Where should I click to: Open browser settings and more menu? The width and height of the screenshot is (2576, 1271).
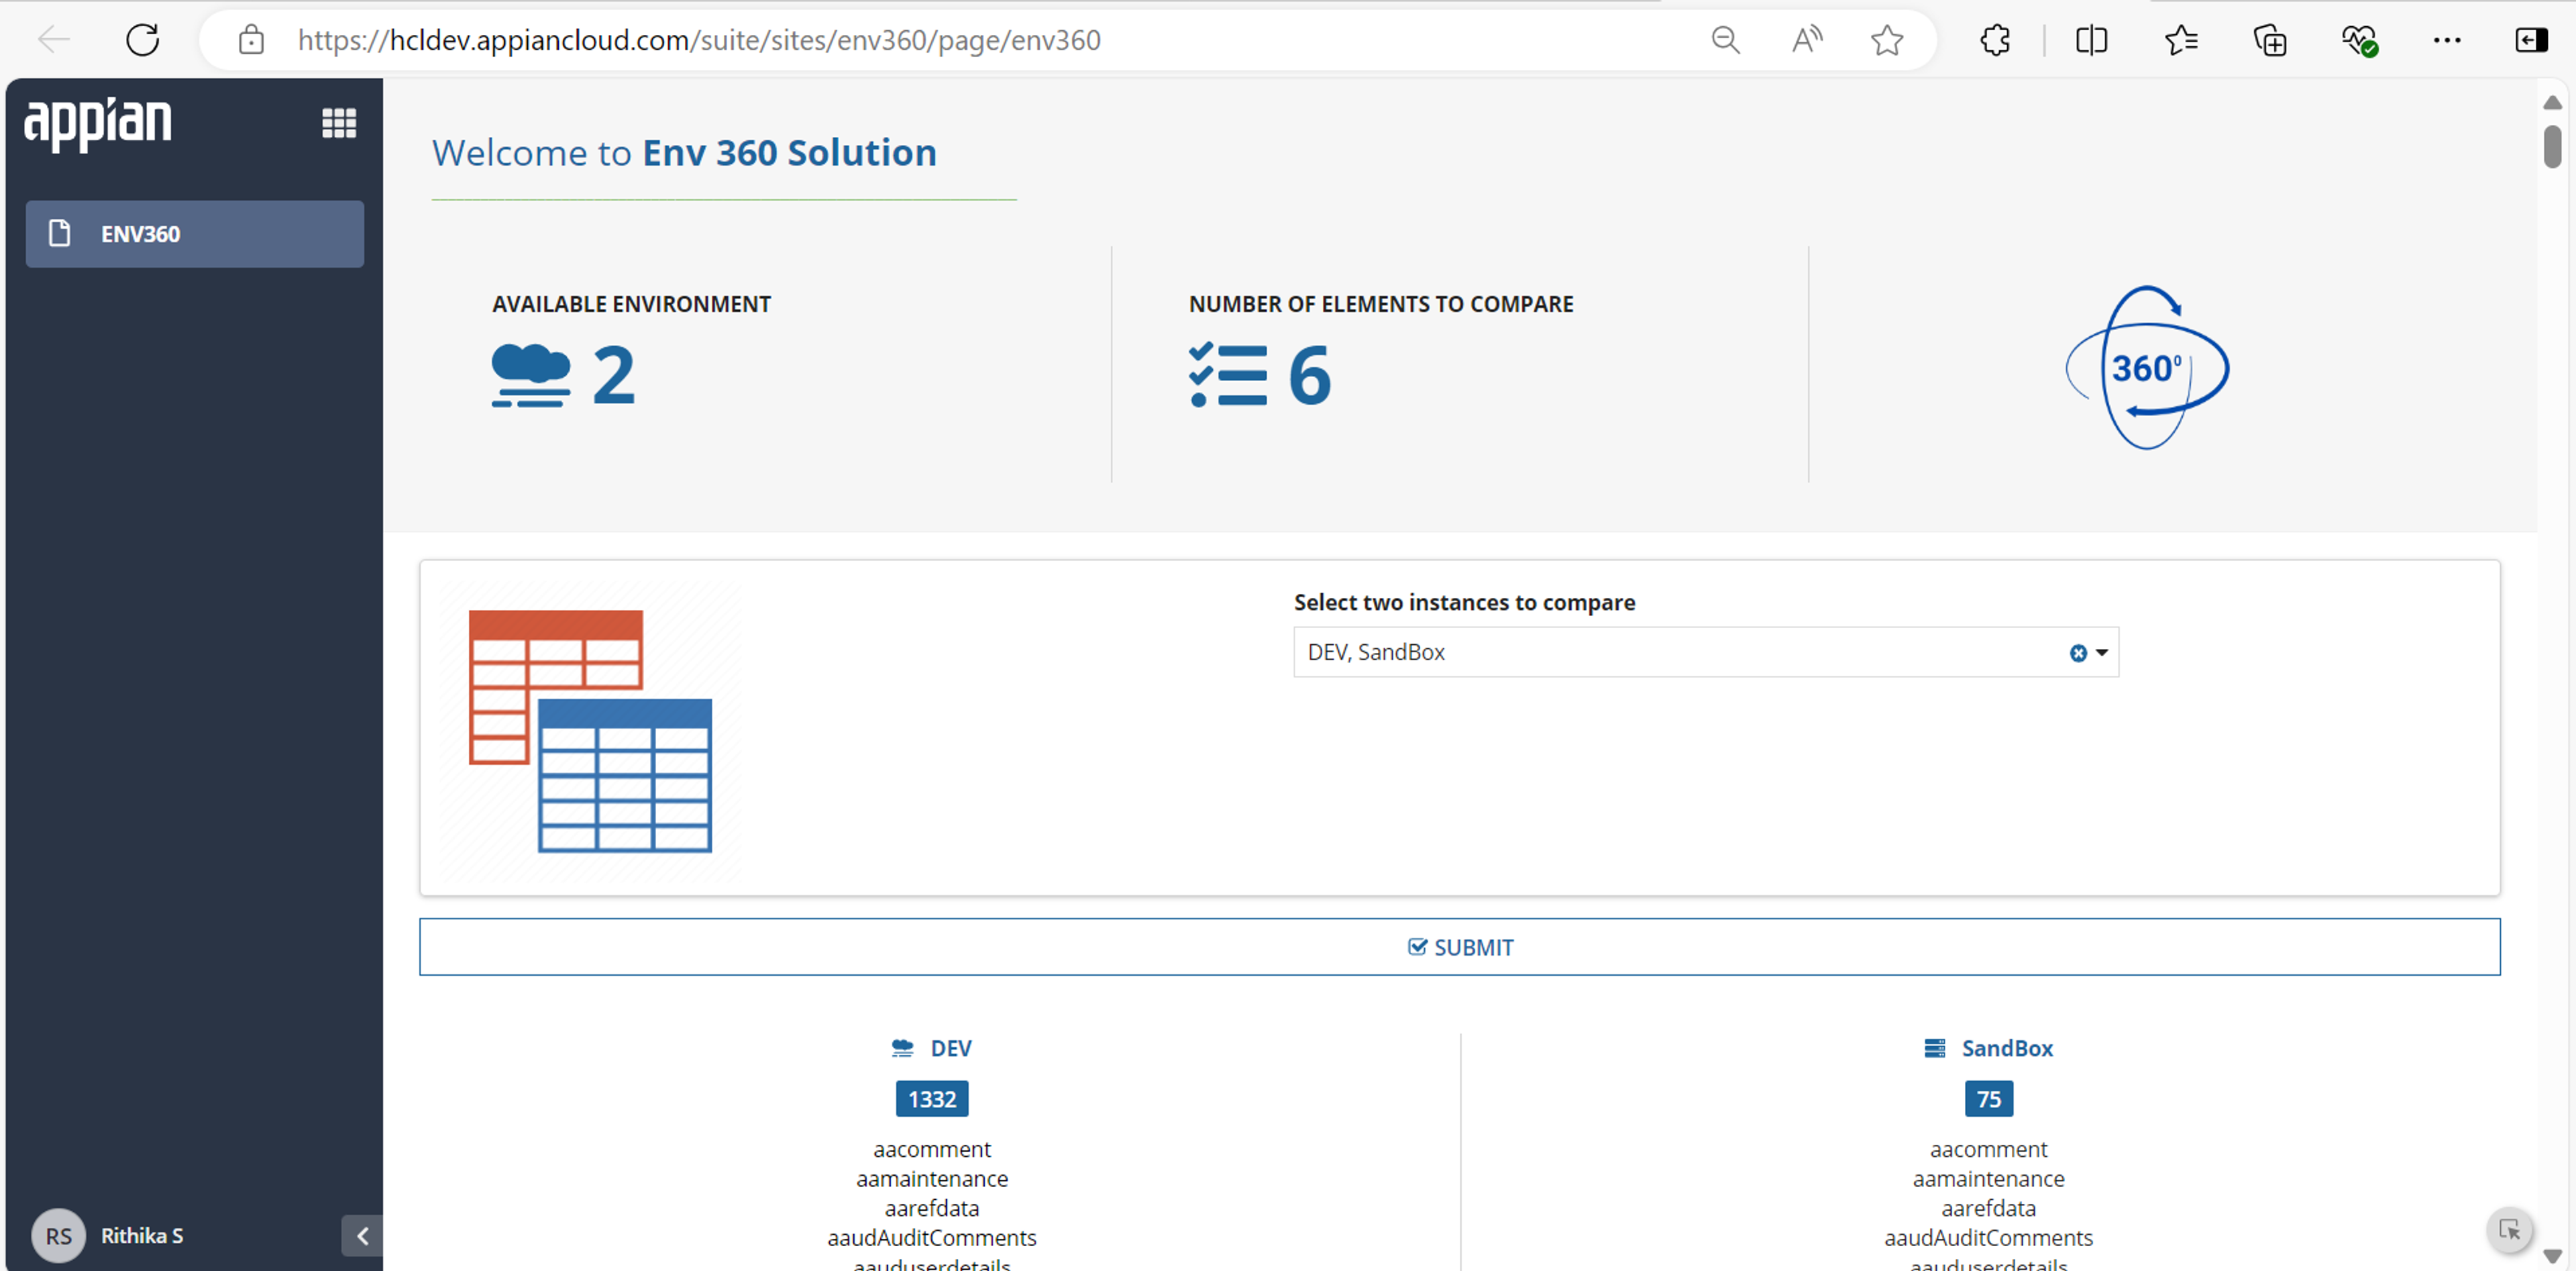(x=2447, y=40)
